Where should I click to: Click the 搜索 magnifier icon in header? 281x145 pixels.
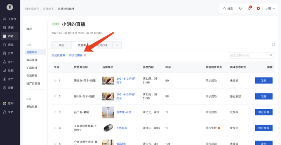[224, 8]
